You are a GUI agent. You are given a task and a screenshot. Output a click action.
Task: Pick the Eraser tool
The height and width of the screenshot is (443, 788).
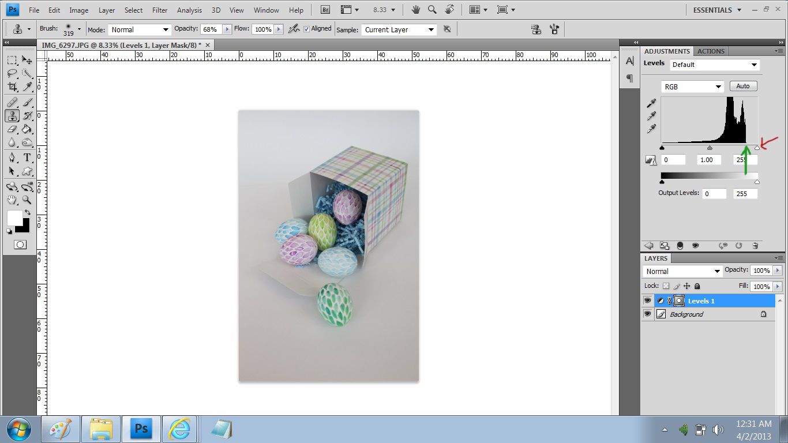click(12, 129)
